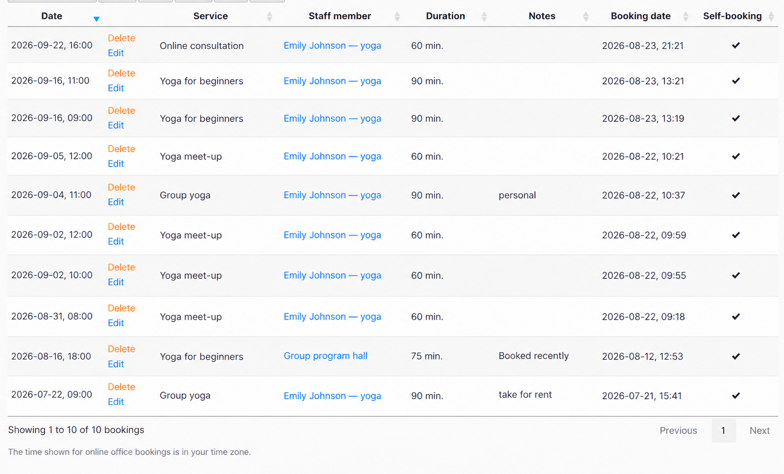Click the 'personal' note cell
The height and width of the screenshot is (474, 784).
point(517,195)
